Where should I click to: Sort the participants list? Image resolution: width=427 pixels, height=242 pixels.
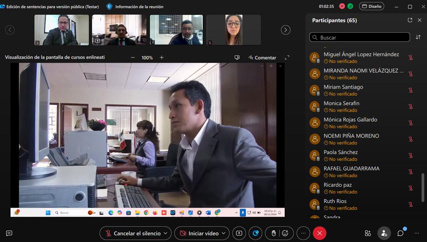point(418,37)
